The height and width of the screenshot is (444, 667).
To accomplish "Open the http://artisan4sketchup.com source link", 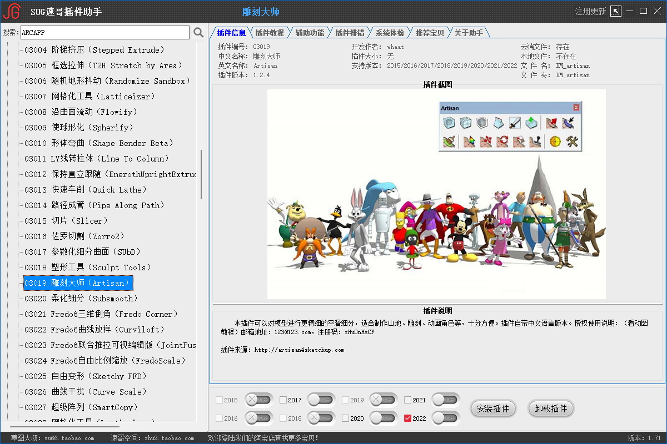I will pos(300,350).
